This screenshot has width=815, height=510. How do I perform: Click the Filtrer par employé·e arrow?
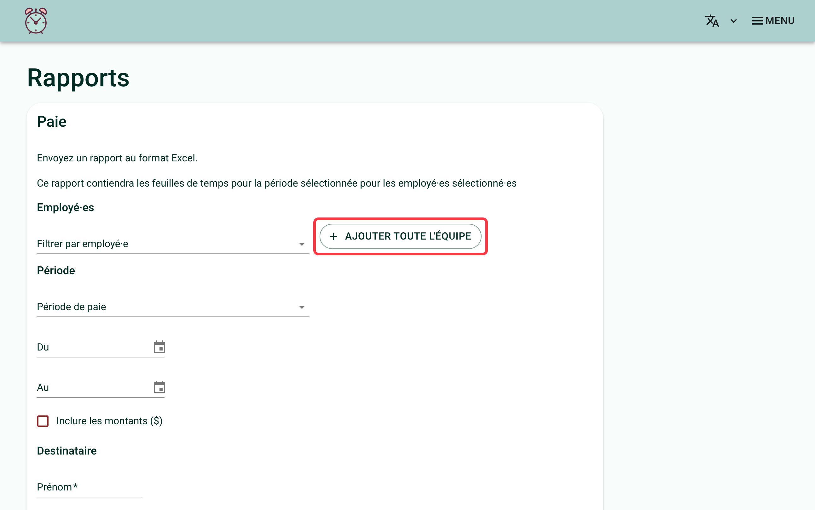[x=302, y=244]
